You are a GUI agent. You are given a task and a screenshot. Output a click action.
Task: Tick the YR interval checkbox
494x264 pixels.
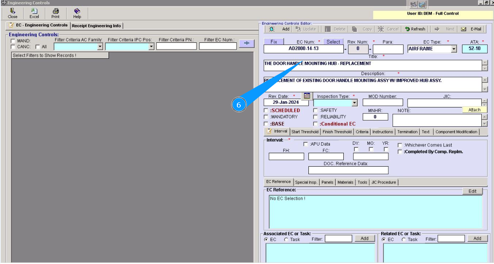coord(385,149)
